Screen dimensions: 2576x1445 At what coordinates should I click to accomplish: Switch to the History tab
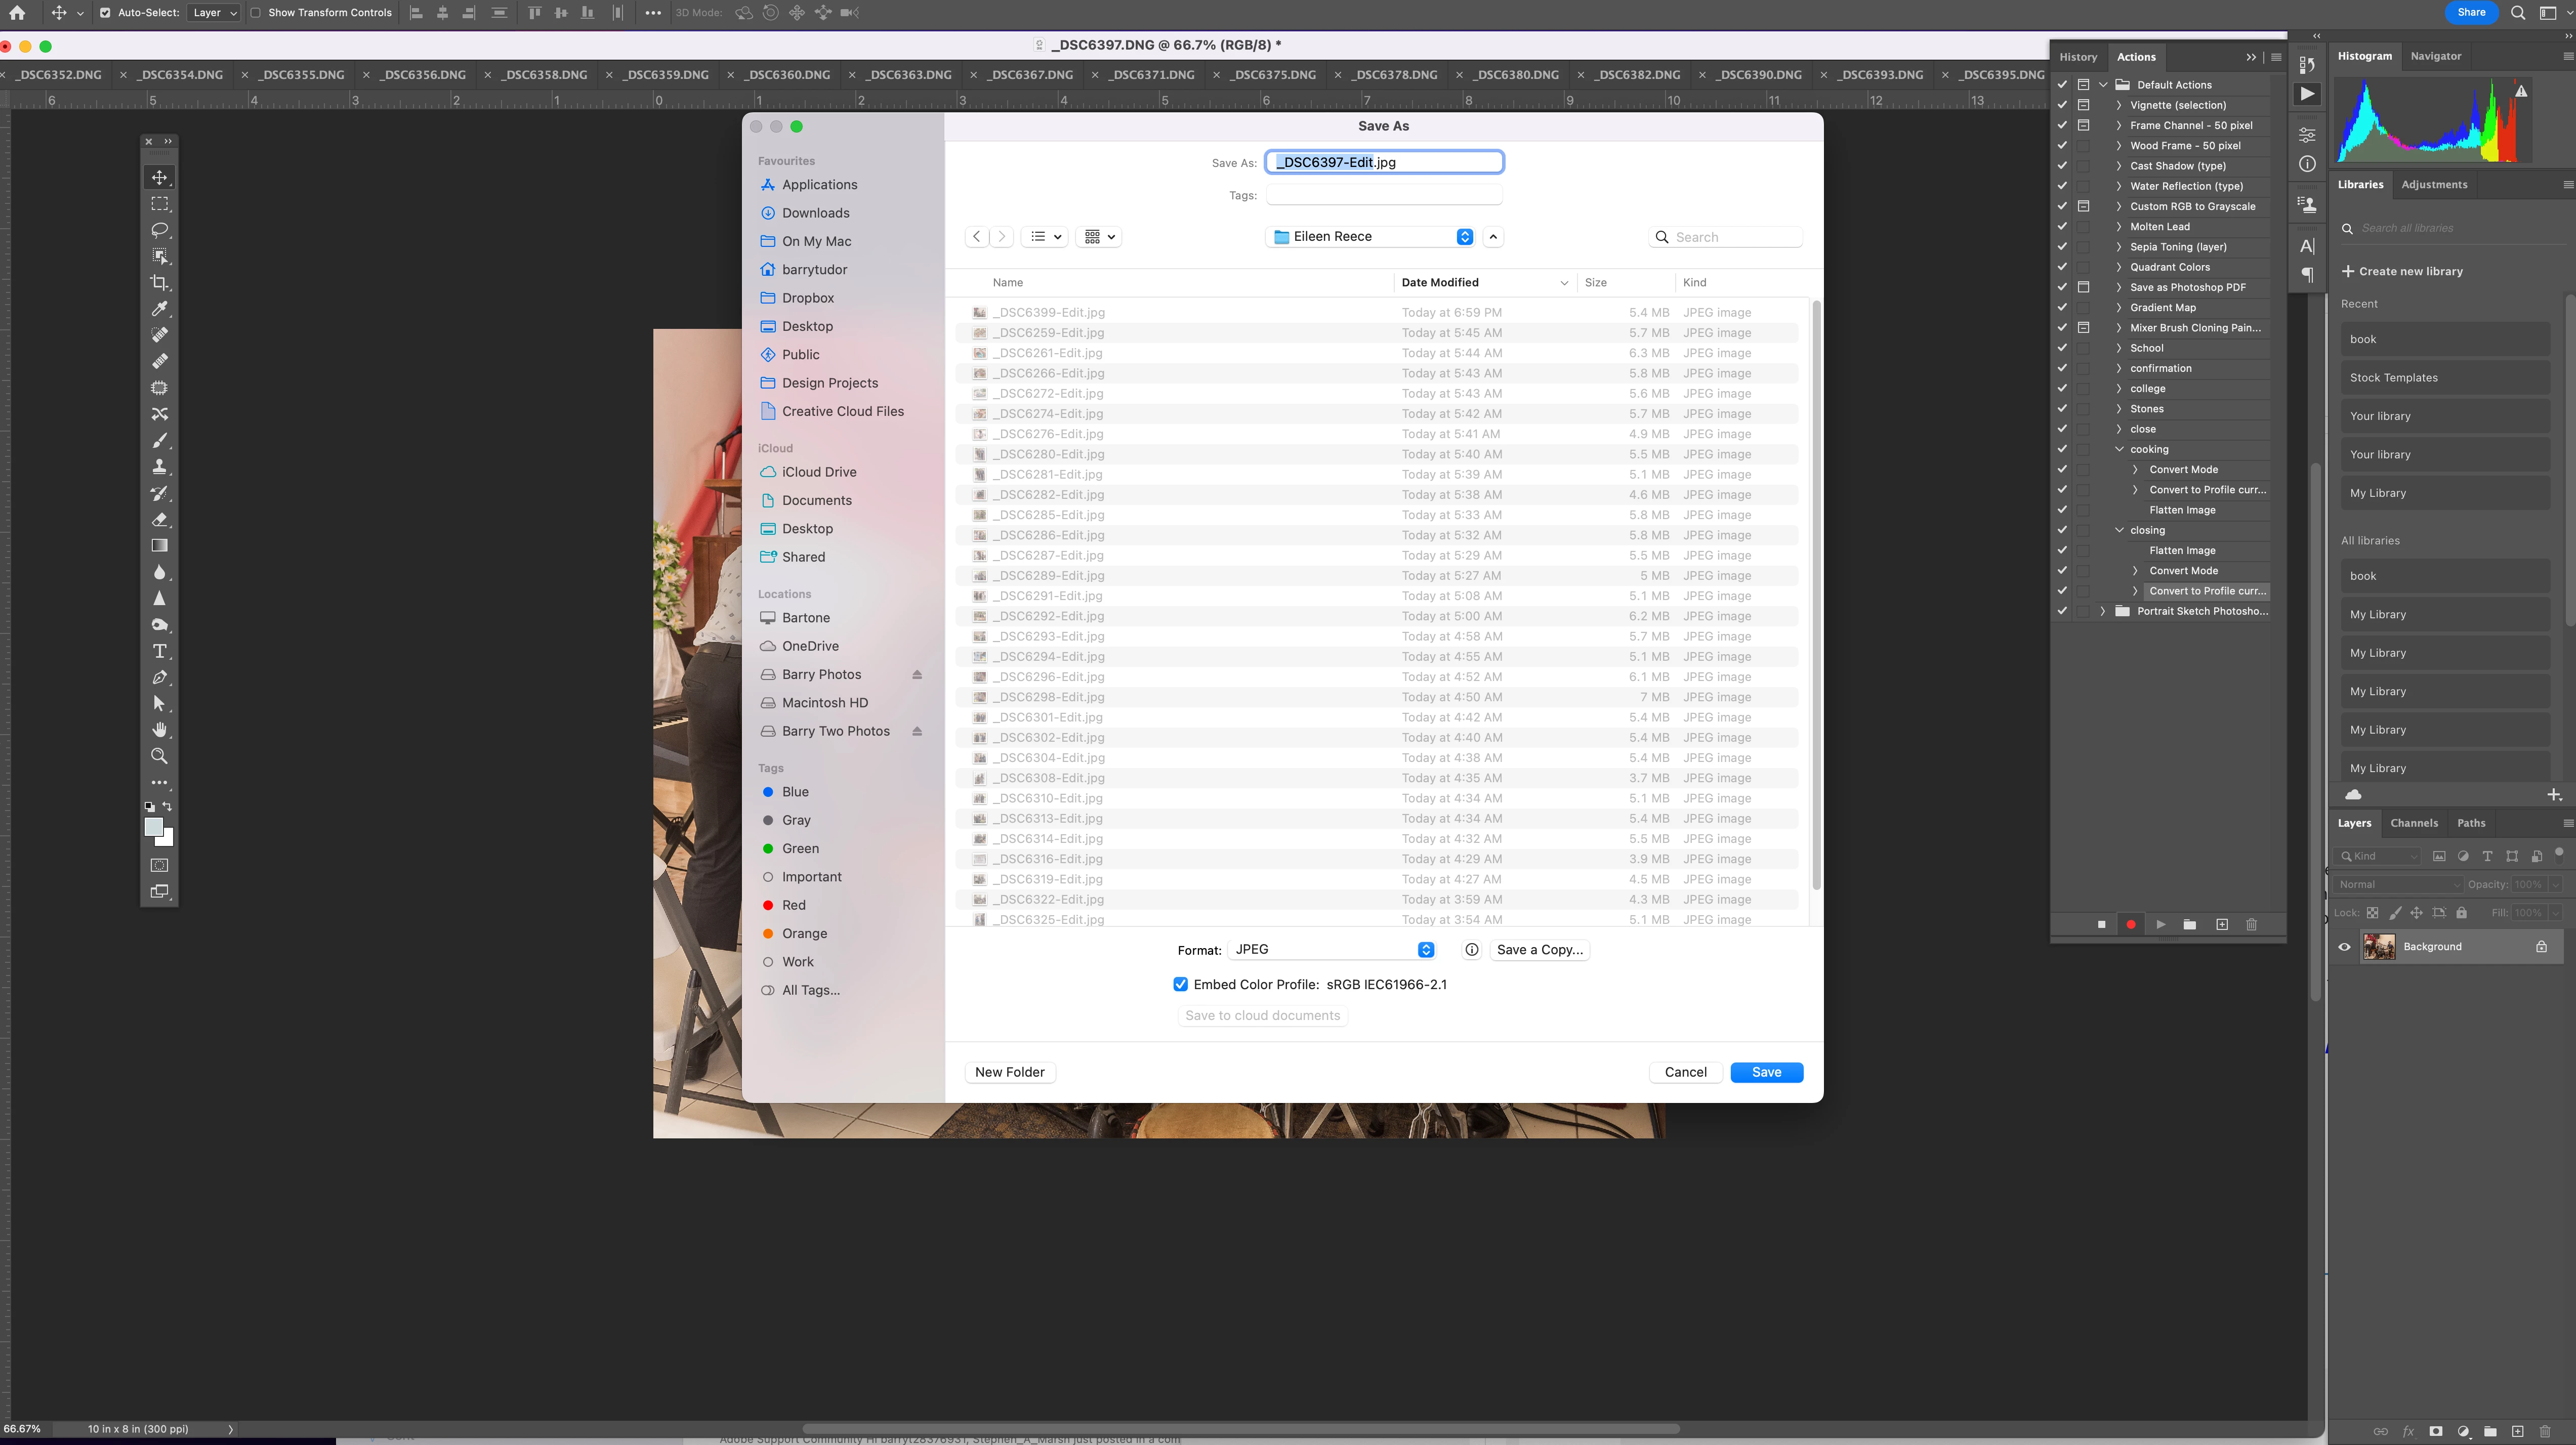pos(2078,57)
